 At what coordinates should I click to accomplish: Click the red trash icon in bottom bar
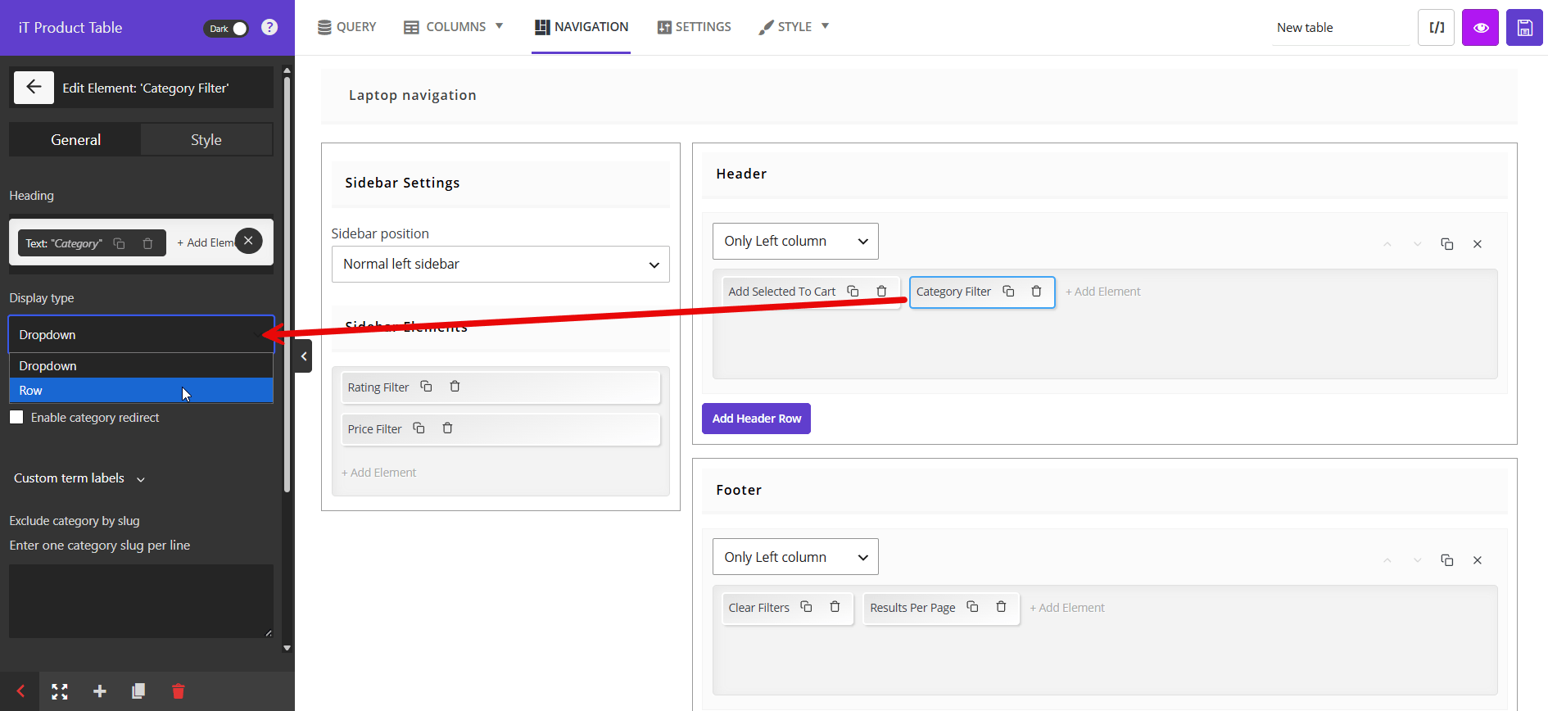click(x=178, y=691)
